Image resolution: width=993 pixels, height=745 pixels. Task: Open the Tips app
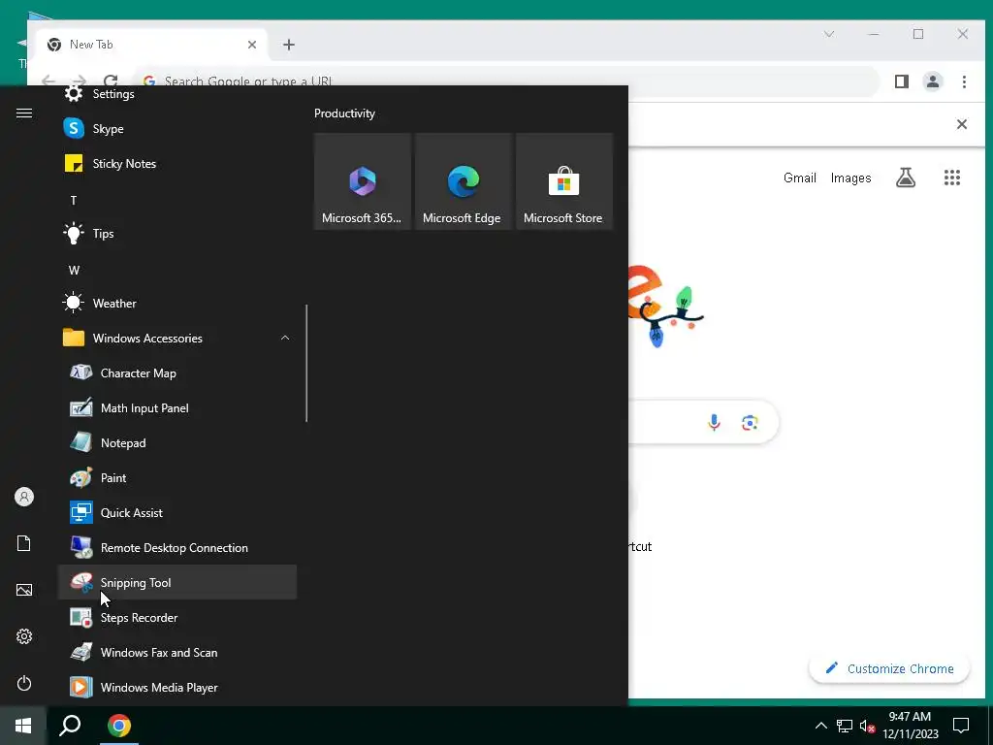(177, 233)
